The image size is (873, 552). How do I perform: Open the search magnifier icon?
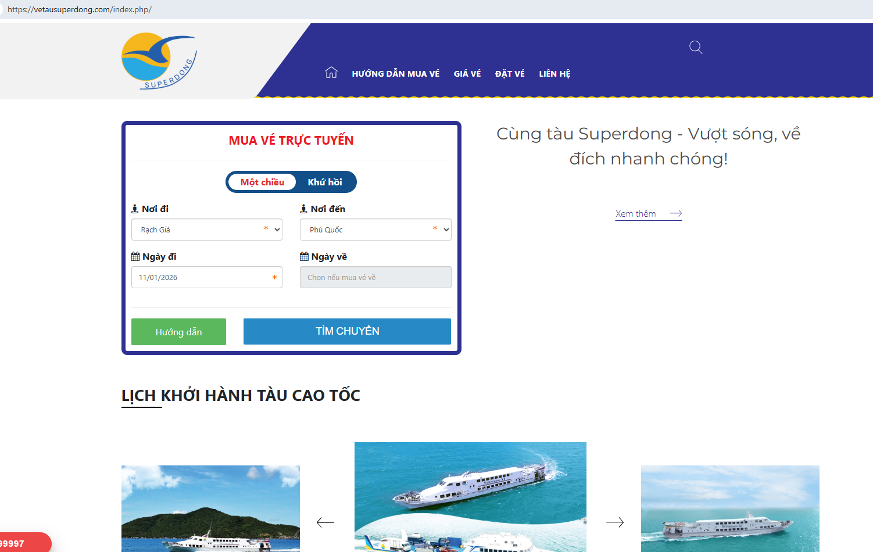coord(696,47)
